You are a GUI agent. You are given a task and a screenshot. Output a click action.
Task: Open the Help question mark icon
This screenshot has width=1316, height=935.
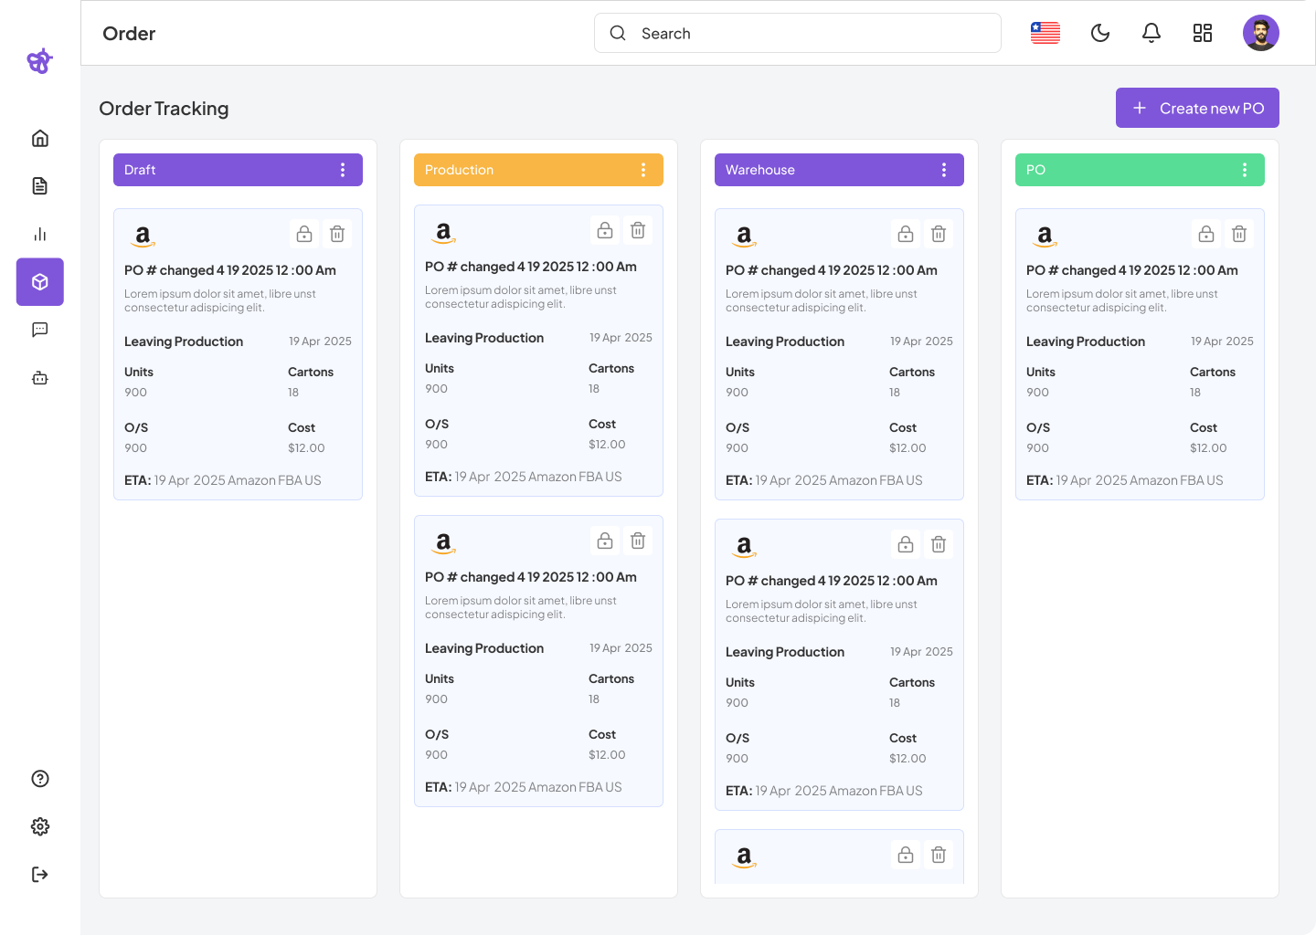click(40, 779)
